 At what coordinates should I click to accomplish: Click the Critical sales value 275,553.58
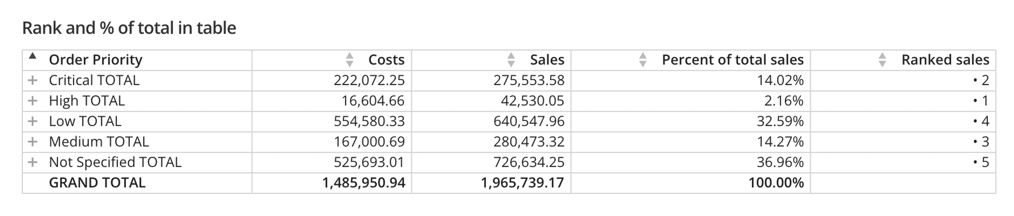pyautogui.click(x=529, y=80)
